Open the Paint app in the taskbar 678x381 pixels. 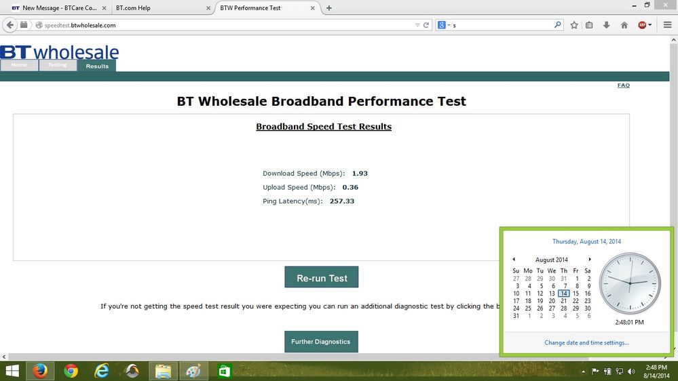coord(193,371)
